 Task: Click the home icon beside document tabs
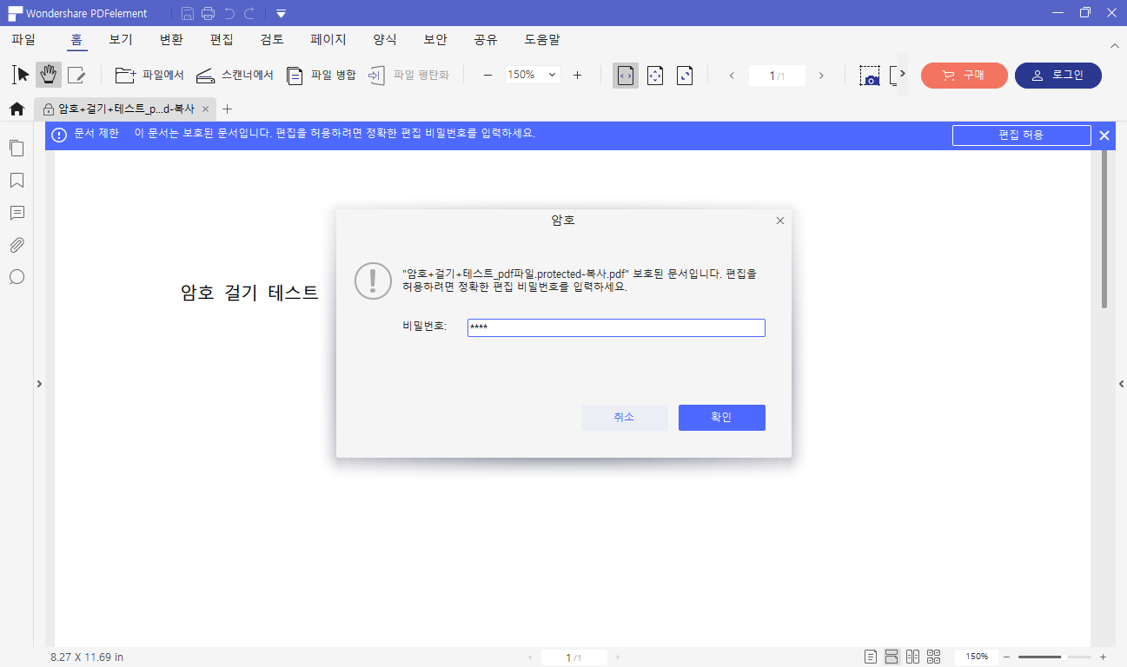[x=17, y=109]
